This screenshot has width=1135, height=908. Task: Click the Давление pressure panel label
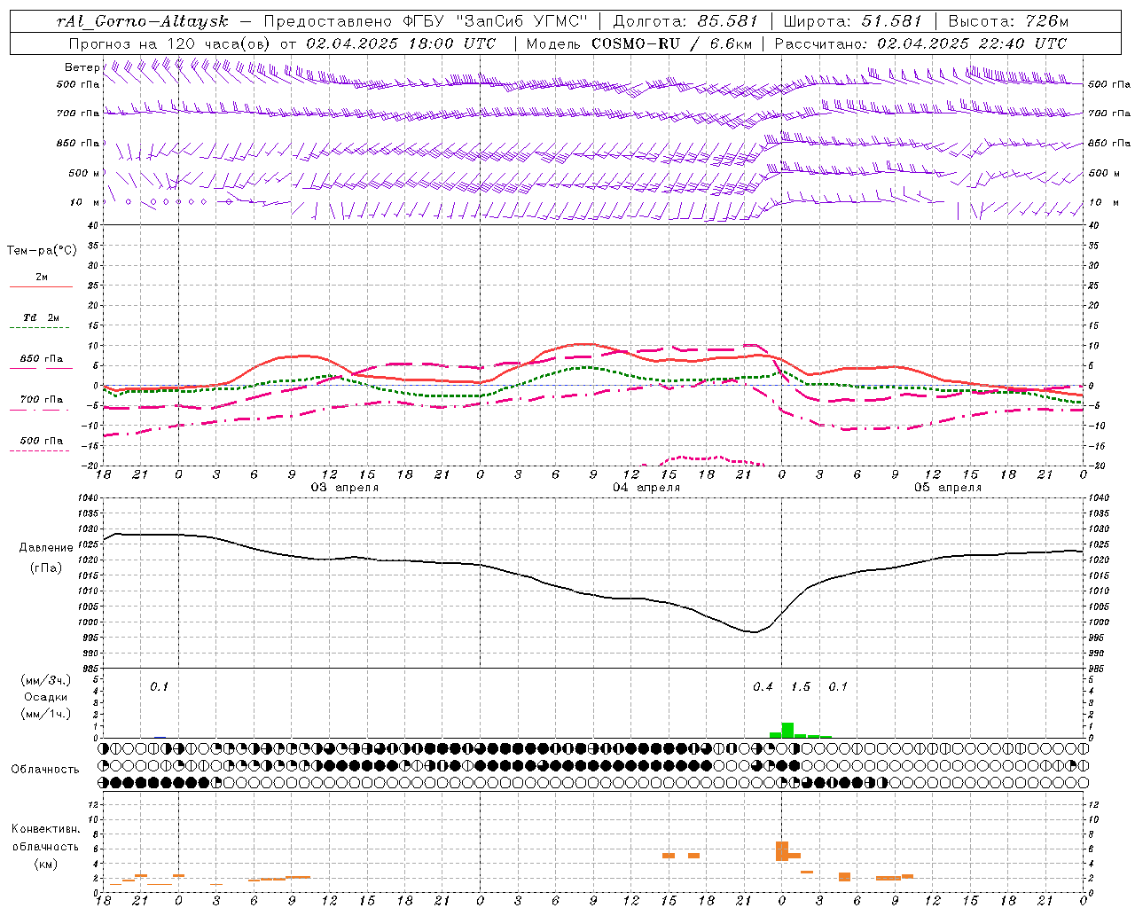point(46,548)
